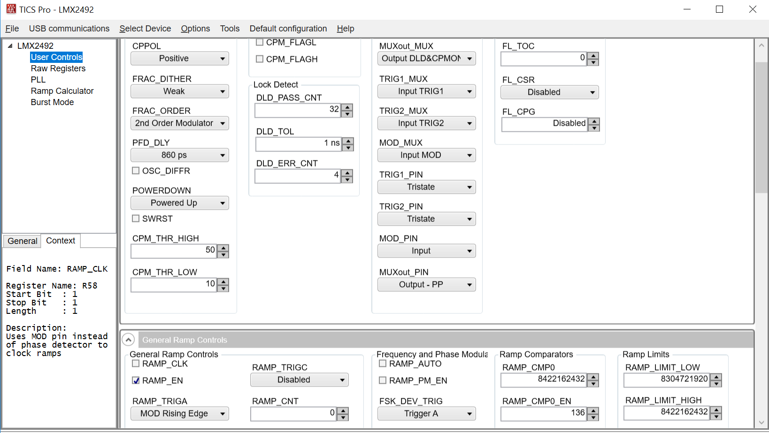
Task: Enable the RAMP_AUTO checkbox
Action: (383, 364)
